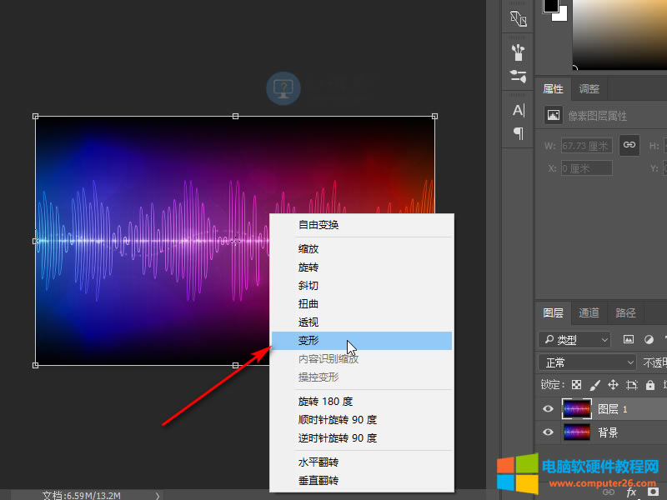Switch to the 通道 tab

coord(589,313)
